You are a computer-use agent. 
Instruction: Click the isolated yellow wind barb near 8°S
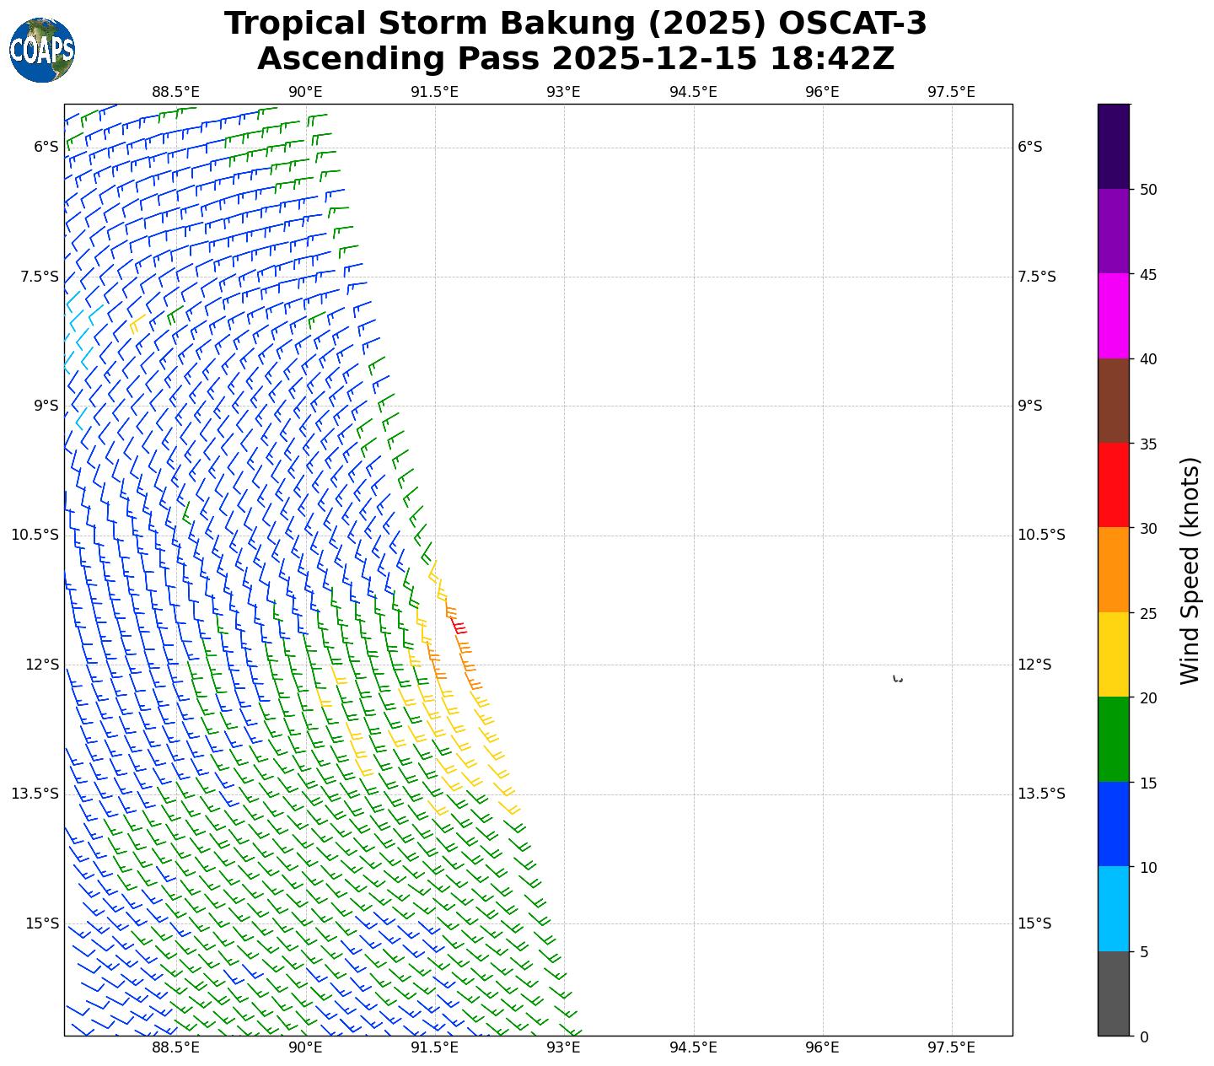point(136,323)
